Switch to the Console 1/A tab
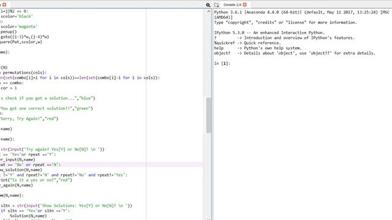Image resolution: width=392 pixels, height=220 pixels. [x=232, y=5]
